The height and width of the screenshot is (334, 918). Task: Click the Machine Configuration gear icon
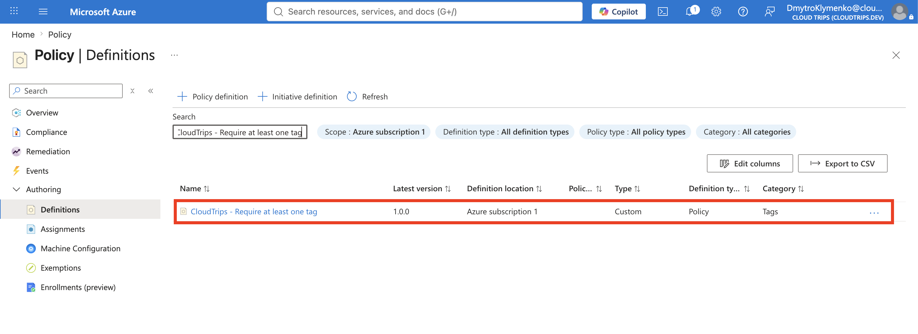point(31,248)
